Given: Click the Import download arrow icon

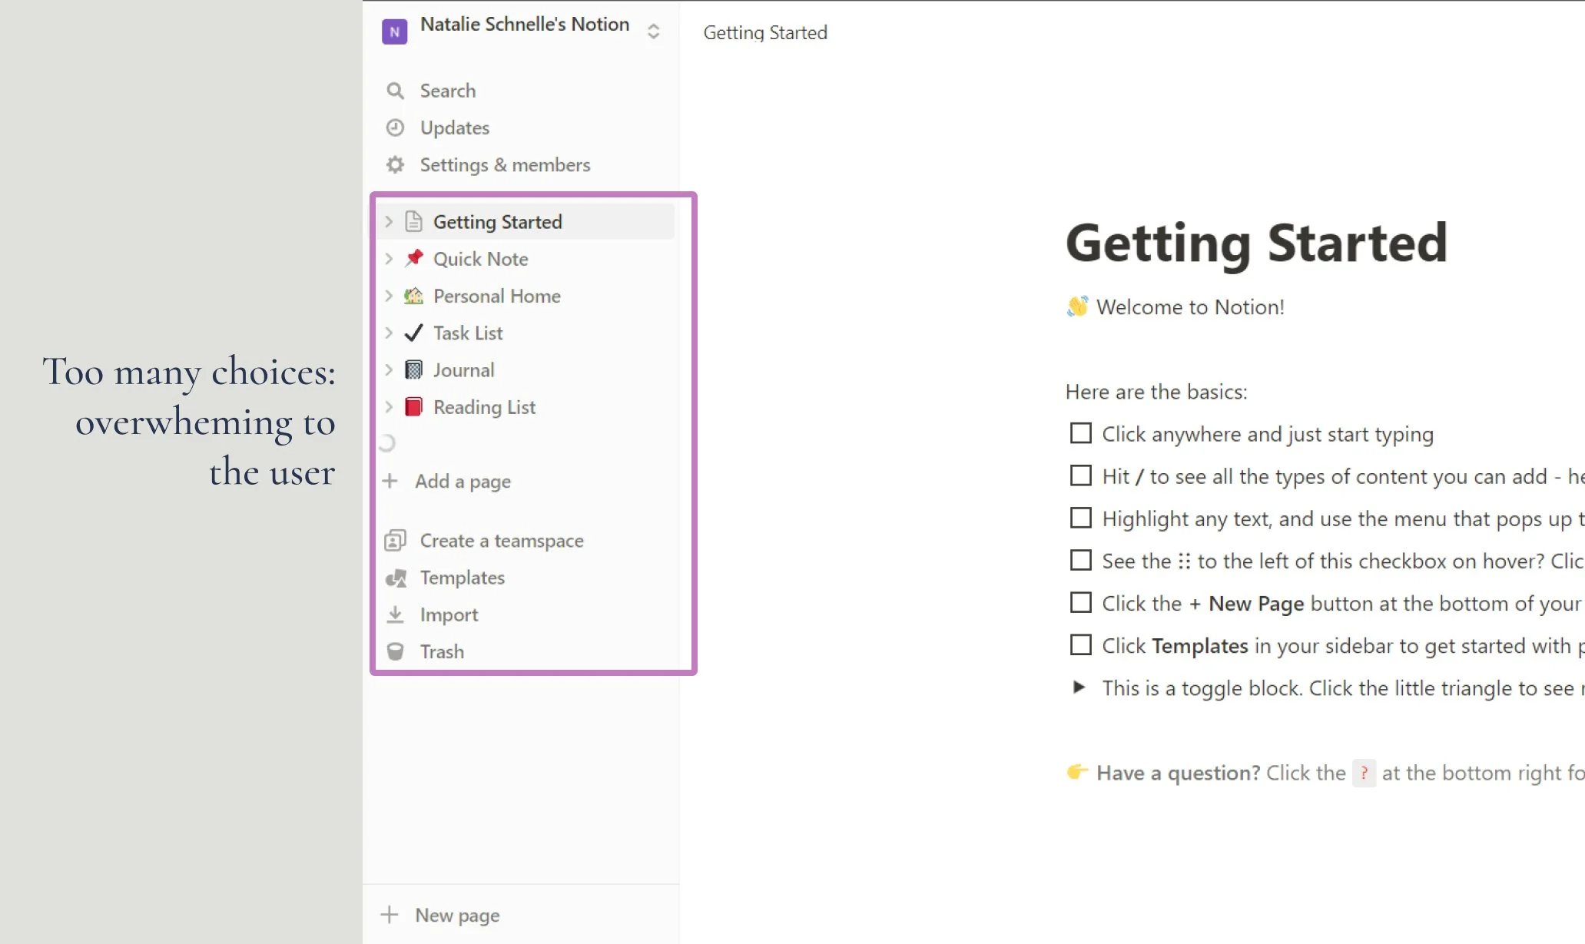Looking at the screenshot, I should click(395, 614).
